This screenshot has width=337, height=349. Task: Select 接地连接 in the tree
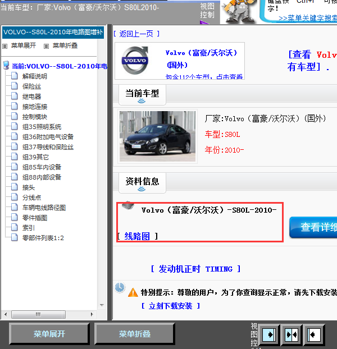pos(34,107)
